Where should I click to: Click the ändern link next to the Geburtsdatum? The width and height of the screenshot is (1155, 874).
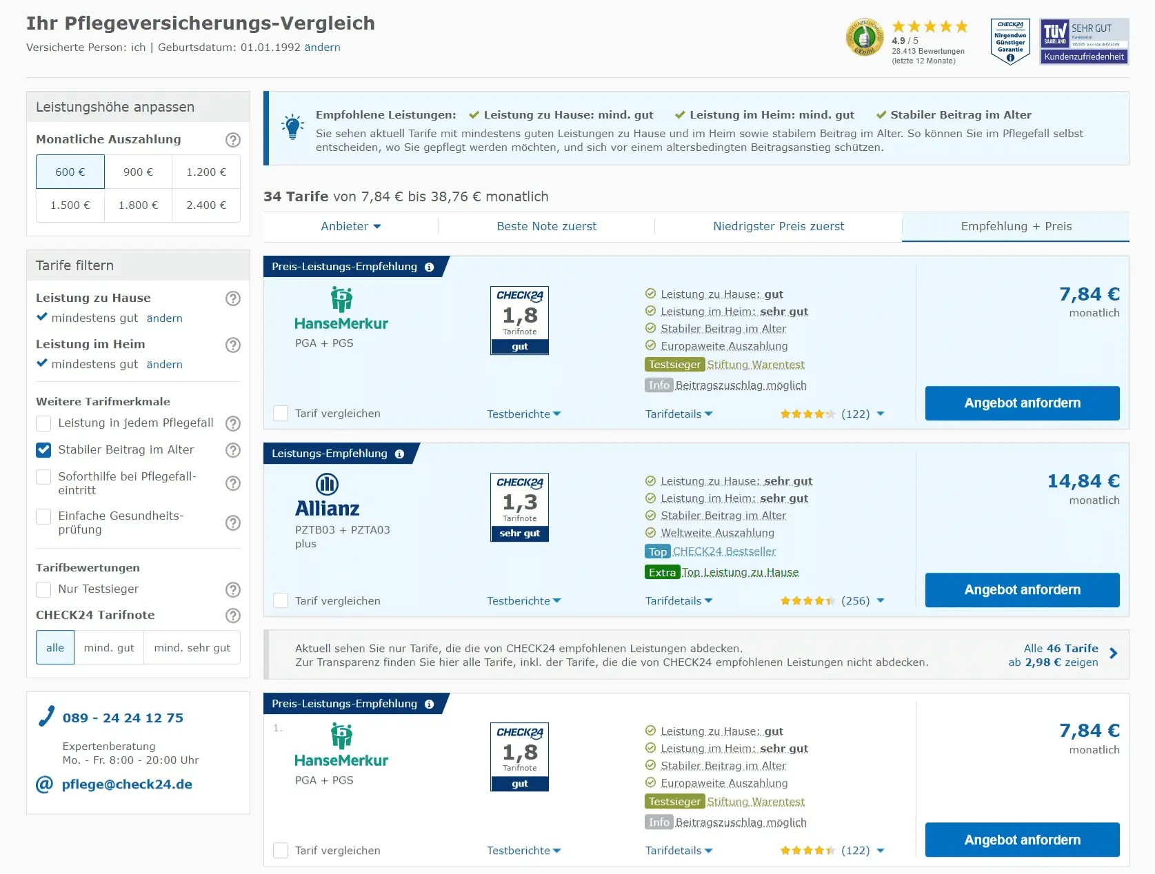click(321, 47)
